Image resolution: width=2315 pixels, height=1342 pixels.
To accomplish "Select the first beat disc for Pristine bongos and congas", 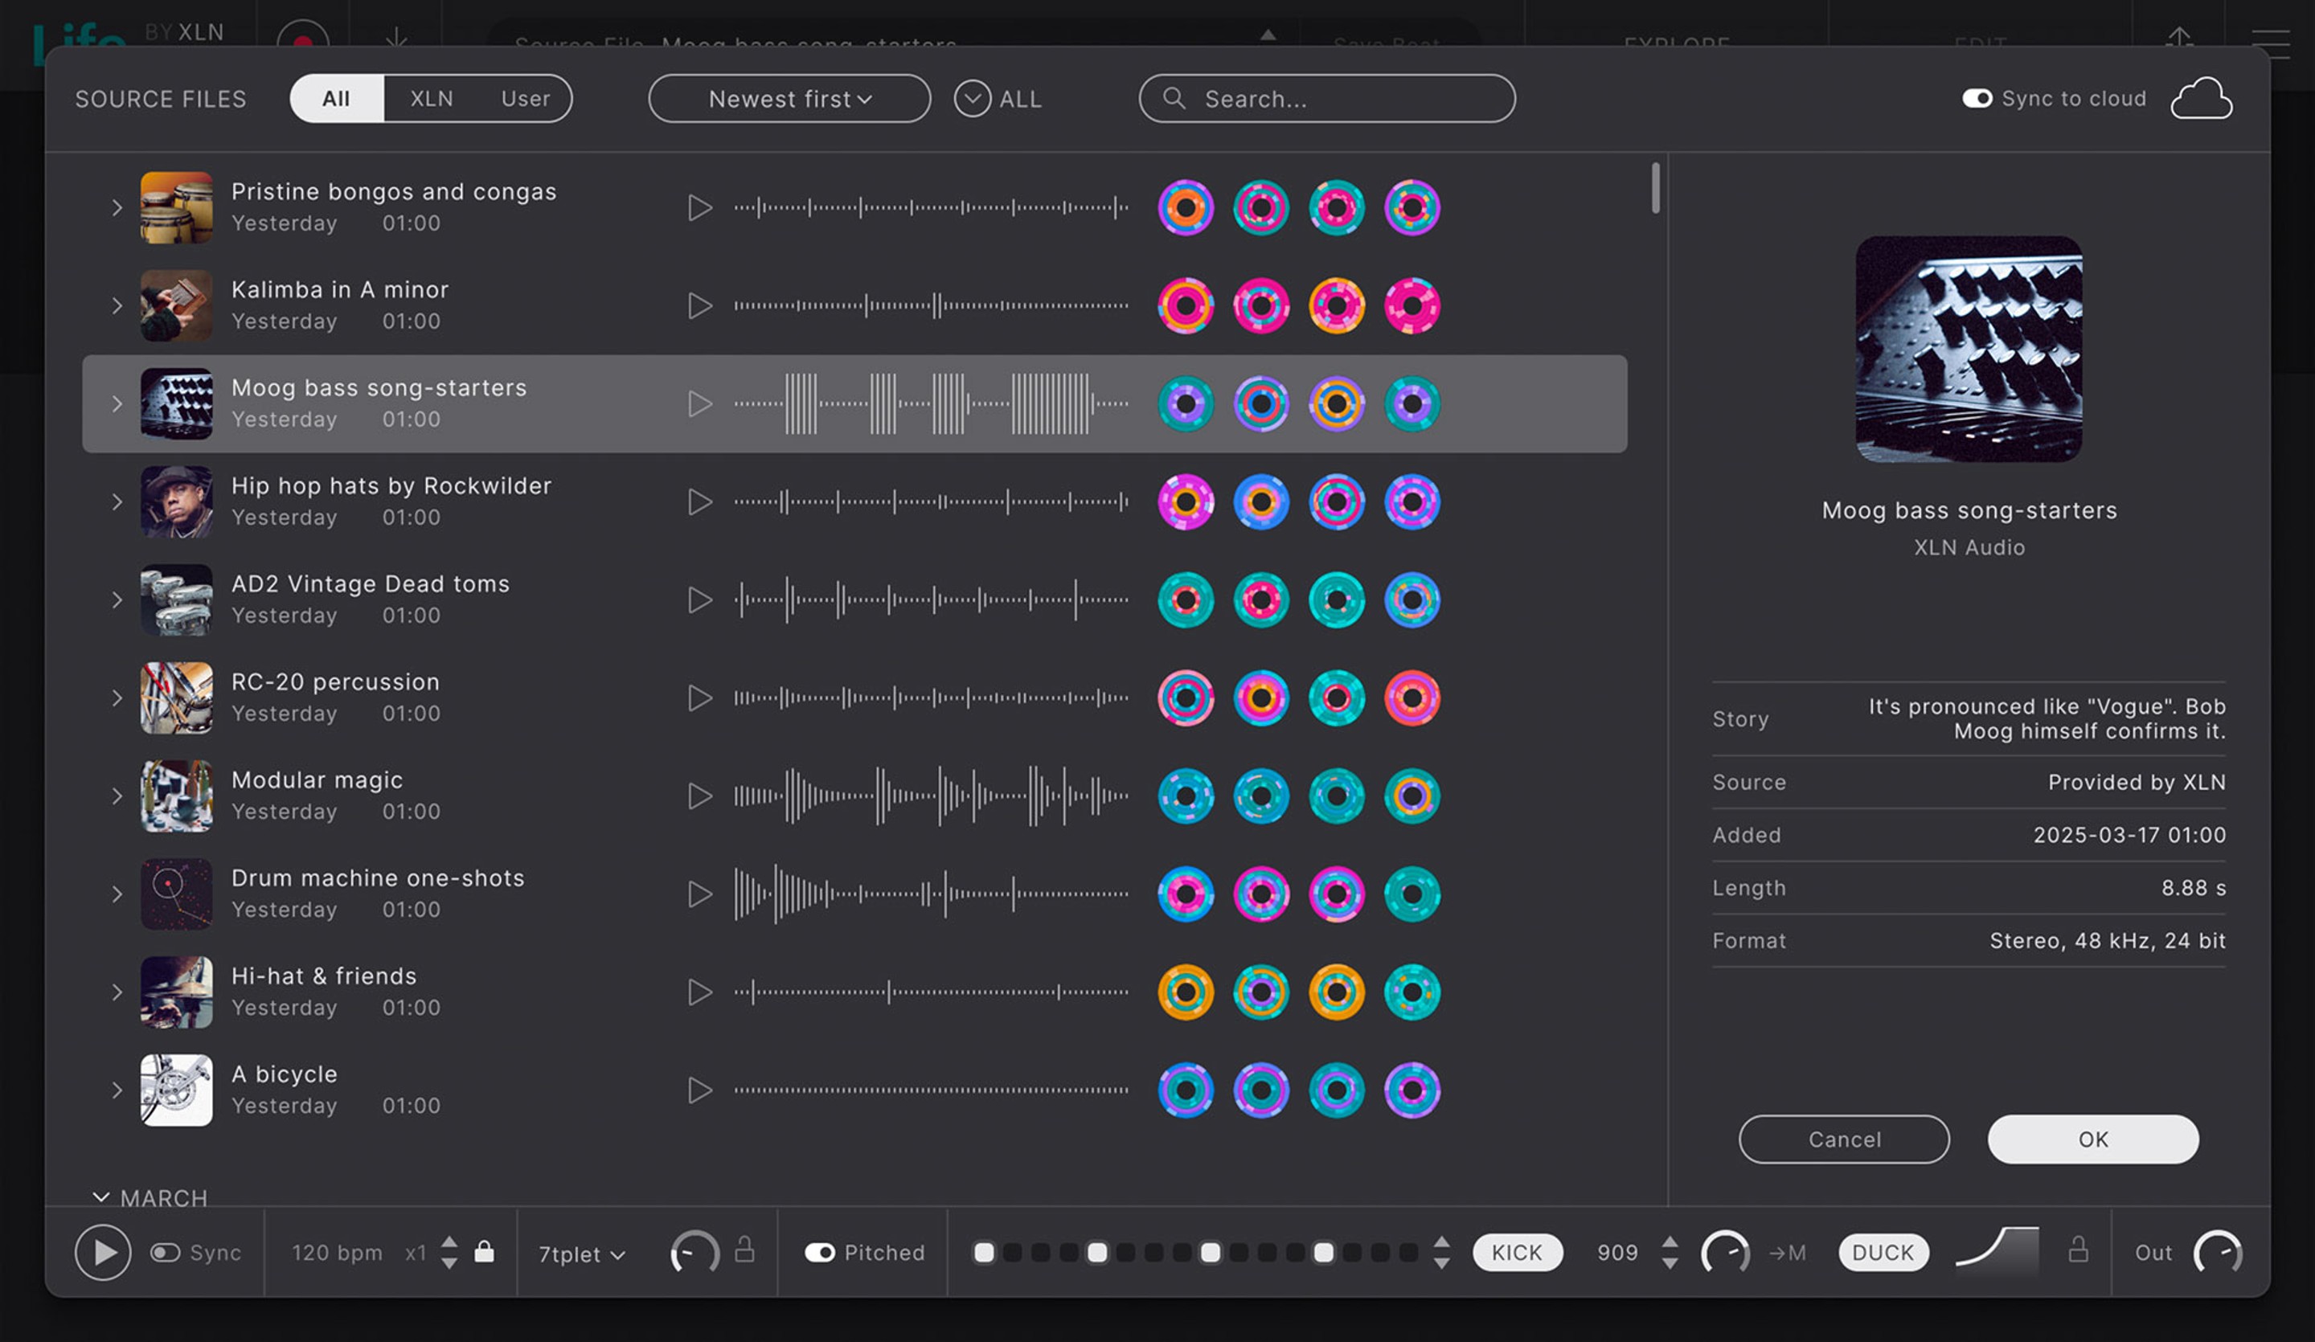I will pos(1185,207).
